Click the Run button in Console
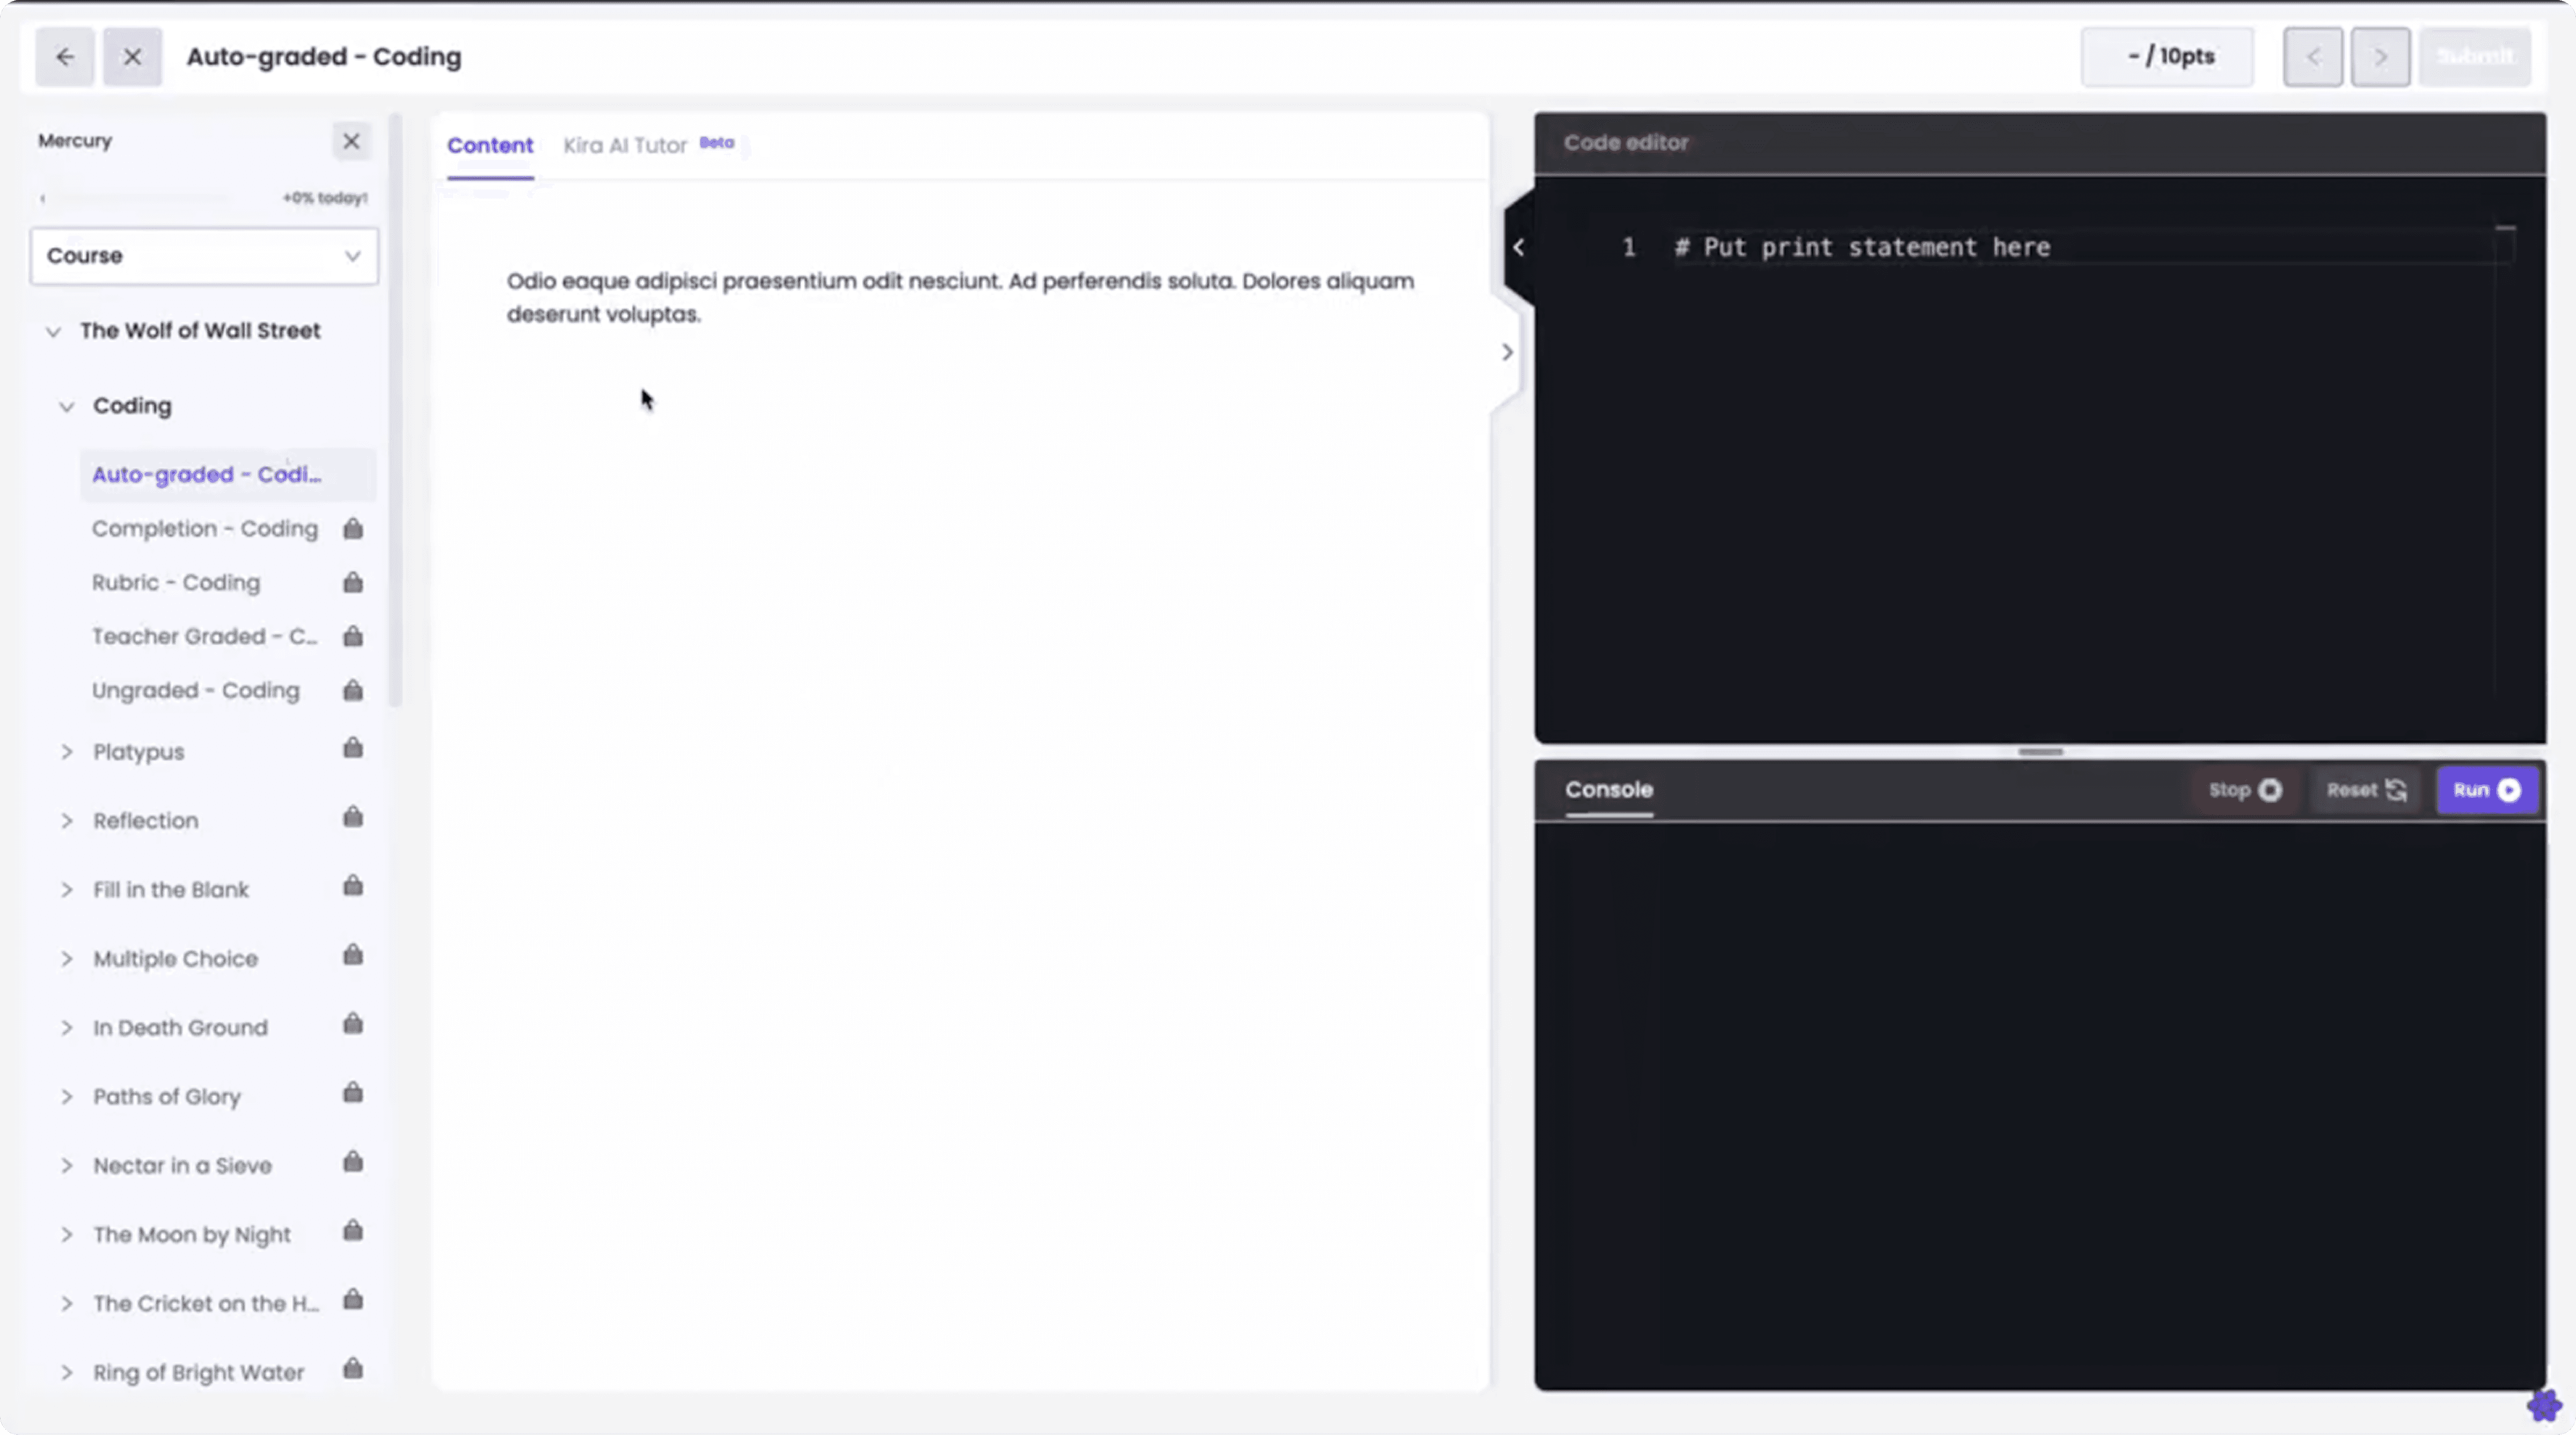 (2486, 790)
